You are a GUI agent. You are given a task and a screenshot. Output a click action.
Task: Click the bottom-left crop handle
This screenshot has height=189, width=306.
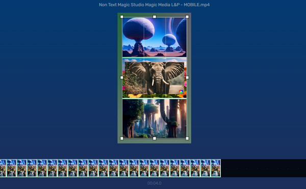(x=122, y=138)
